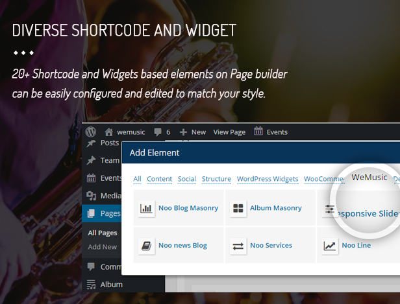The height and width of the screenshot is (304, 400).
Task: Click the plus New button
Action: [193, 132]
